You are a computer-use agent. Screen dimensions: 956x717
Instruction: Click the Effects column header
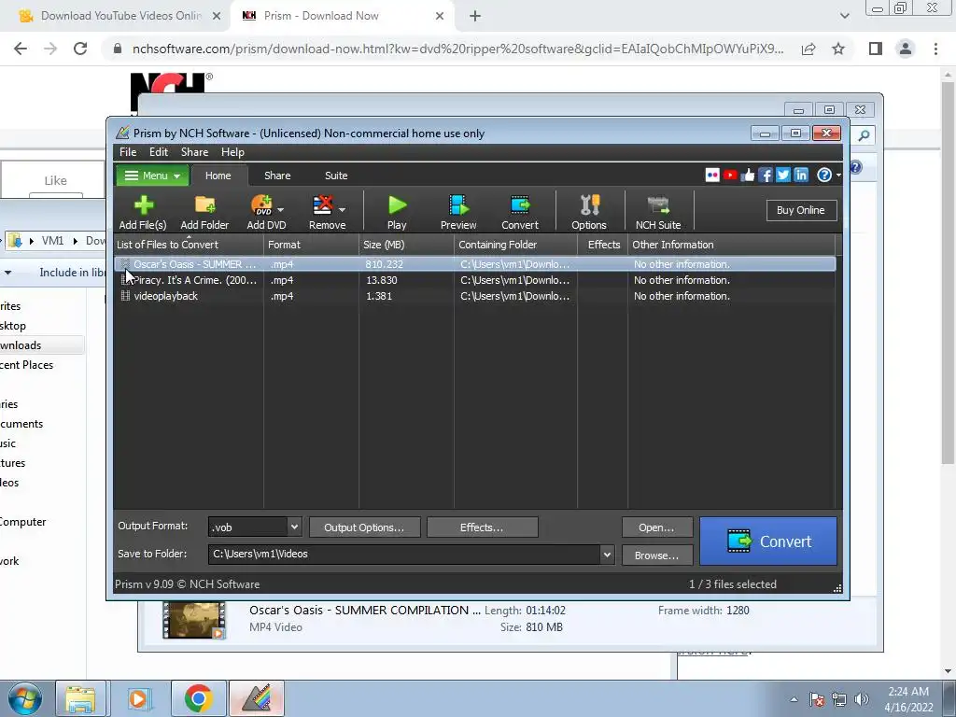(603, 245)
